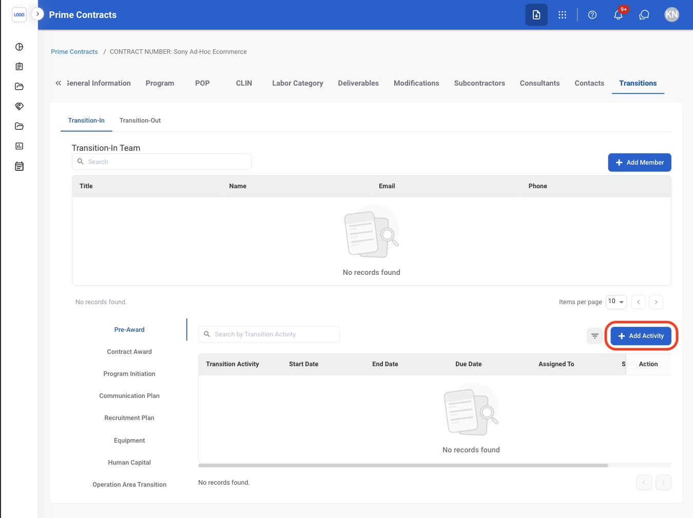Switch to the Labor Category tab
693x518 pixels.
pyautogui.click(x=298, y=83)
